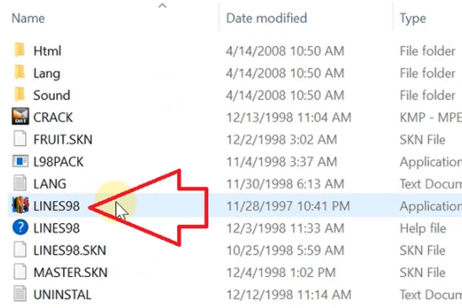Image resolution: width=462 pixels, height=308 pixels.
Task: Click the L98PACK application icon
Action: pyautogui.click(x=20, y=162)
